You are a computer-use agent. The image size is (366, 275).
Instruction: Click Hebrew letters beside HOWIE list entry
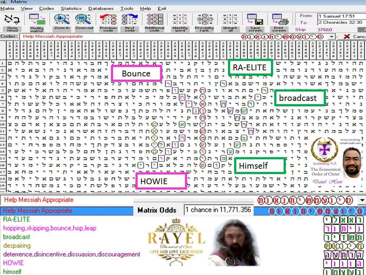click(343, 263)
